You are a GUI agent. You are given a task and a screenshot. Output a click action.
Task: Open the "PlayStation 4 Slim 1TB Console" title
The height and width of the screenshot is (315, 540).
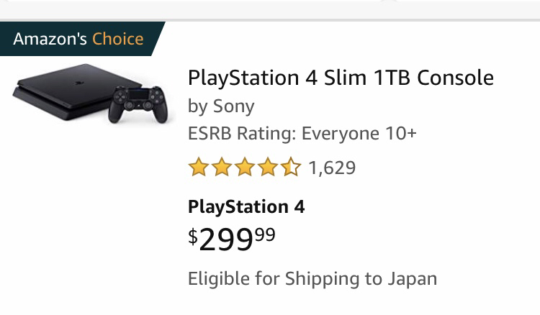(341, 78)
